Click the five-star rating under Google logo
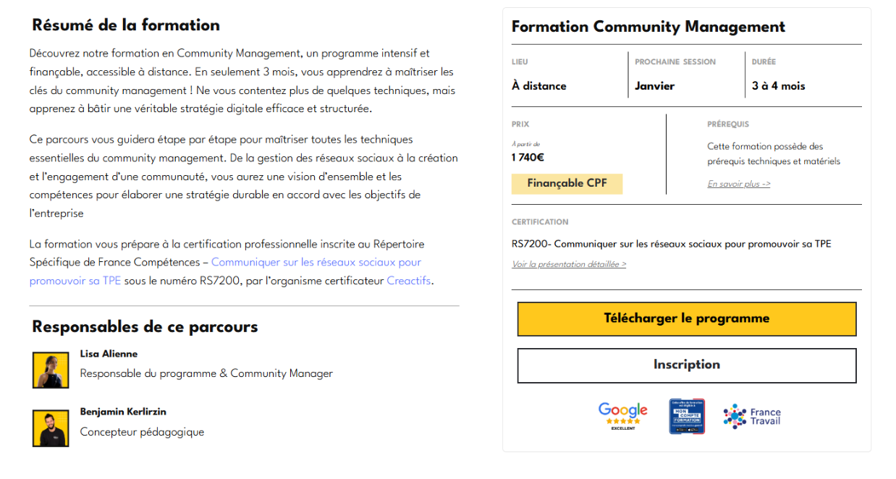Image resolution: width=896 pixels, height=479 pixels. coord(622,420)
